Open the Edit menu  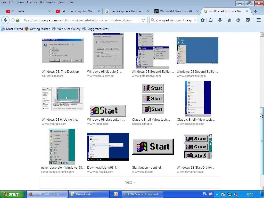click(12, 2)
